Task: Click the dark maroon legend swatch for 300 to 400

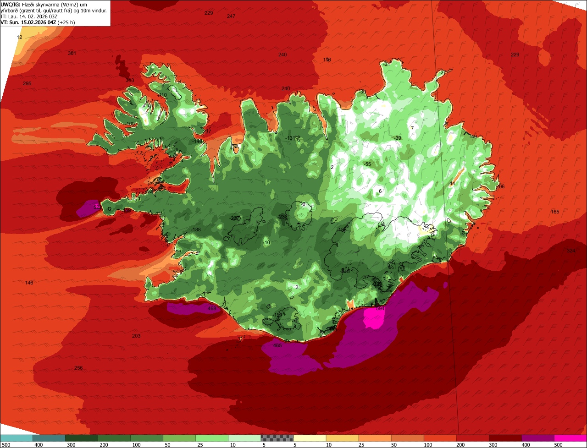Action: (506, 438)
